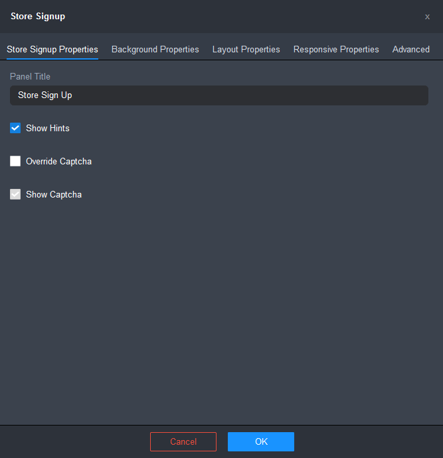443x458 pixels.
Task: Toggle the Show Captcha checkbox
Action: (15, 194)
